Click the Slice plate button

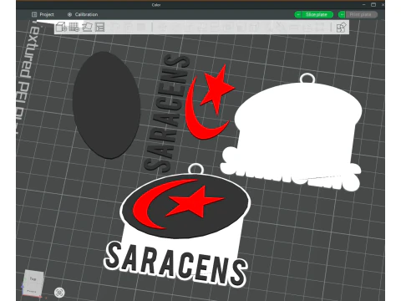click(x=317, y=14)
